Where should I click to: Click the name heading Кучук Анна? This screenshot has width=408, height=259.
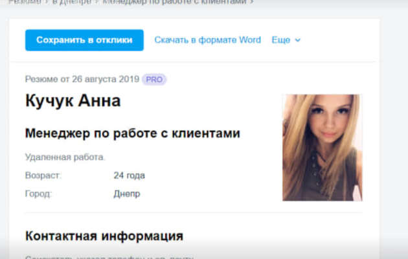pyautogui.click(x=73, y=101)
